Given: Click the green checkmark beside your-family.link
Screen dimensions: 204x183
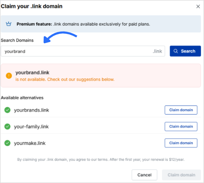Looking at the screenshot, I should (7, 126).
